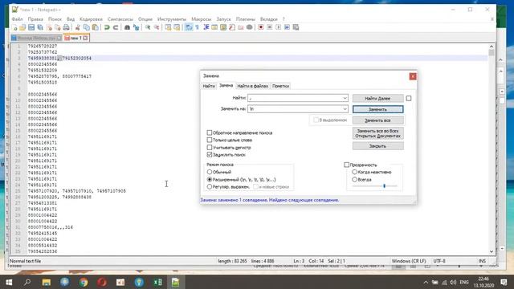Zoom out using the toolbar magnifier
Image resolution: width=514 pixels, height=289 pixels.
157,27
